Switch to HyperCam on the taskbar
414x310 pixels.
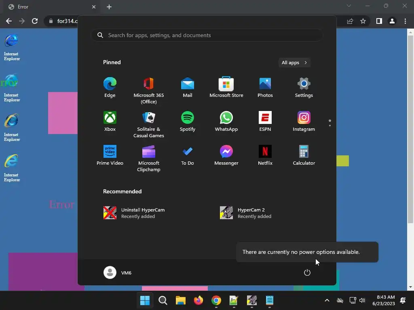(251, 300)
